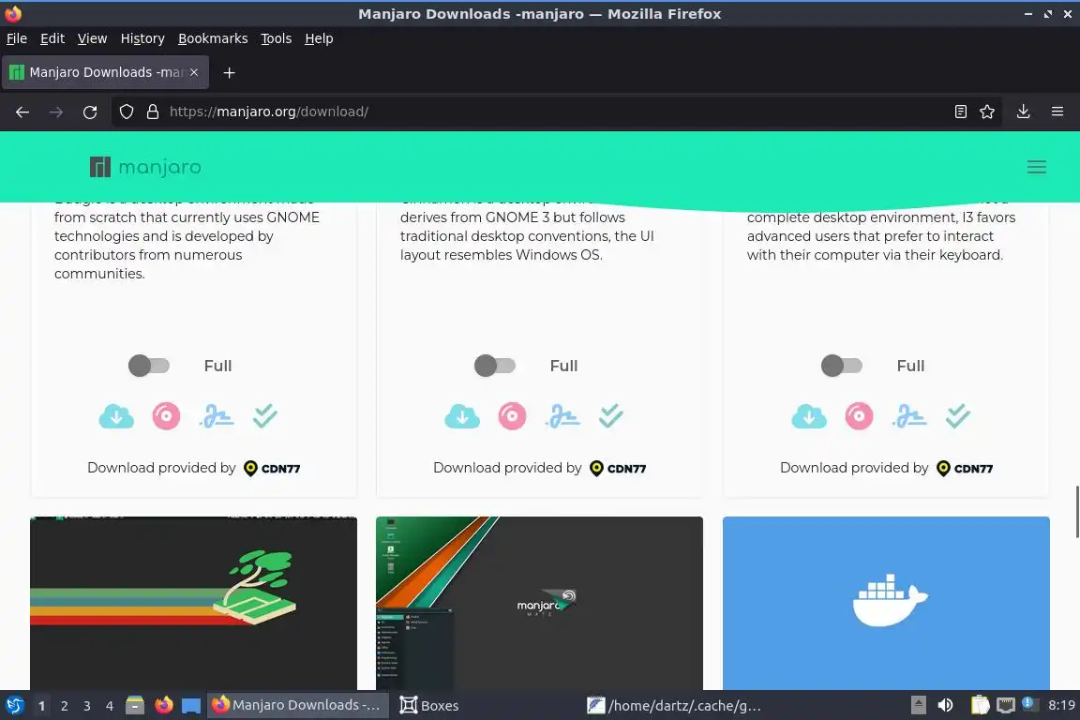This screenshot has height=720, width=1080.
Task: Click the download cloud icon in the Budgie GNOME technologies card
Action: tap(116, 416)
